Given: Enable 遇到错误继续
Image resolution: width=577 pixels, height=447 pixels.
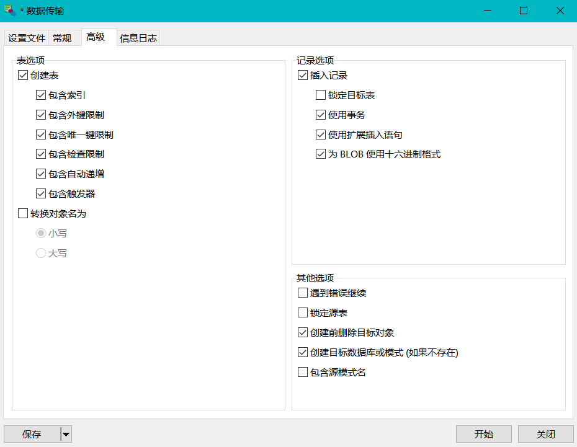Looking at the screenshot, I should 303,293.
